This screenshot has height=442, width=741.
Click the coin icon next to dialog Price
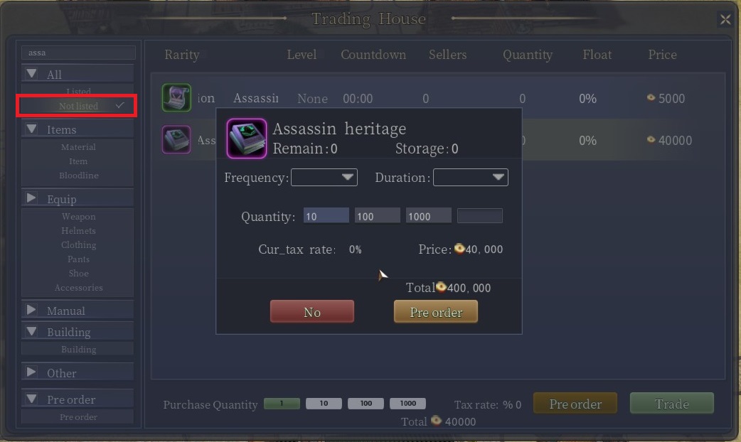459,249
